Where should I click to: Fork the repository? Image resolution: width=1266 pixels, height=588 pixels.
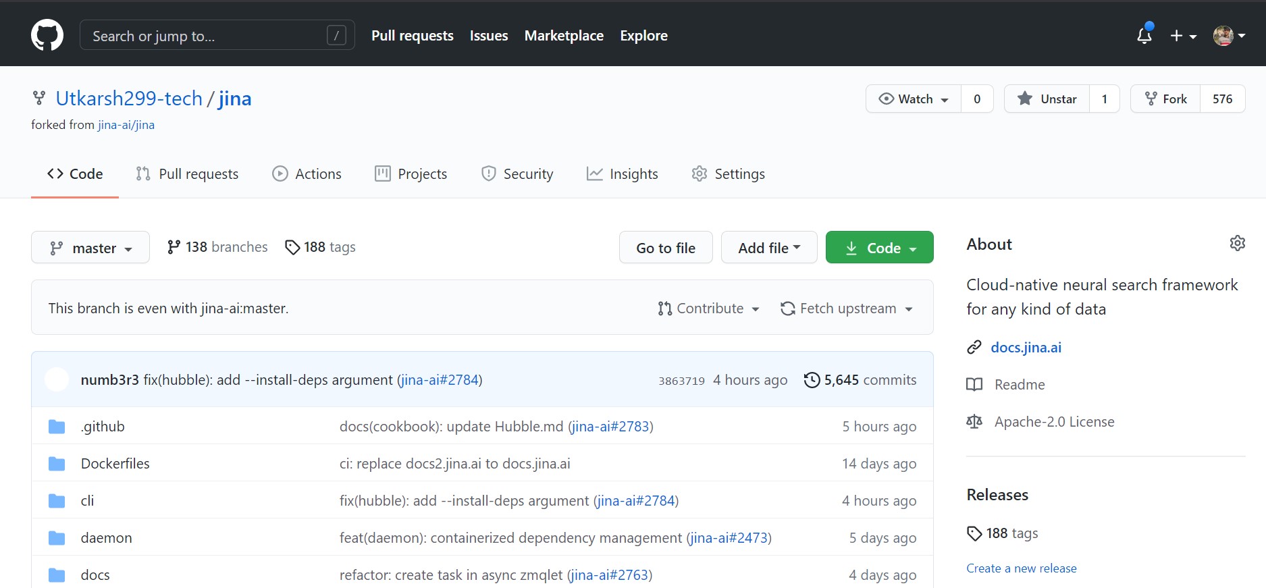tap(1165, 99)
